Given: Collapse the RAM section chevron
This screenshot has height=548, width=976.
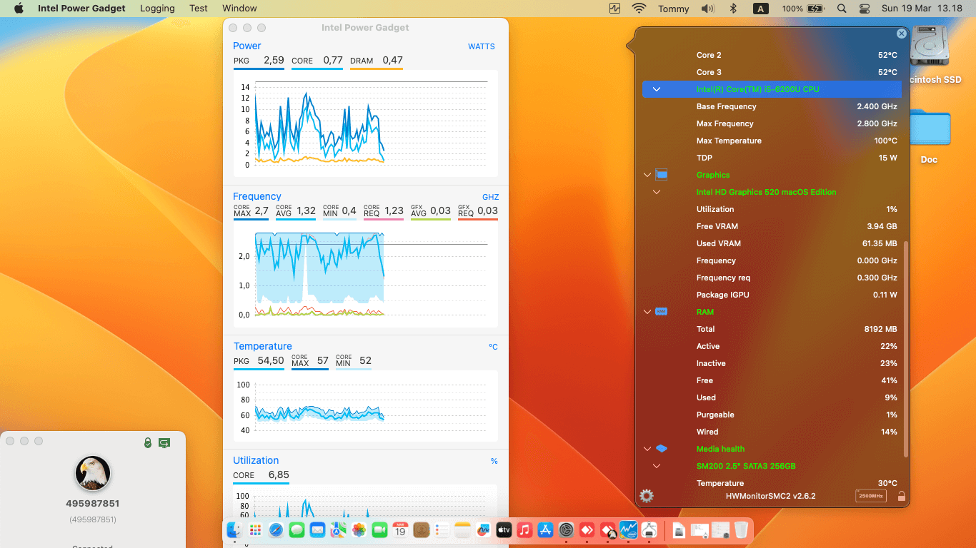Looking at the screenshot, I should [x=647, y=312].
